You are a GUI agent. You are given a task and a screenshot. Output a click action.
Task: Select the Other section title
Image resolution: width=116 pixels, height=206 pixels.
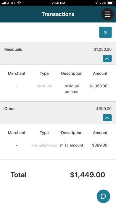pos(9,109)
